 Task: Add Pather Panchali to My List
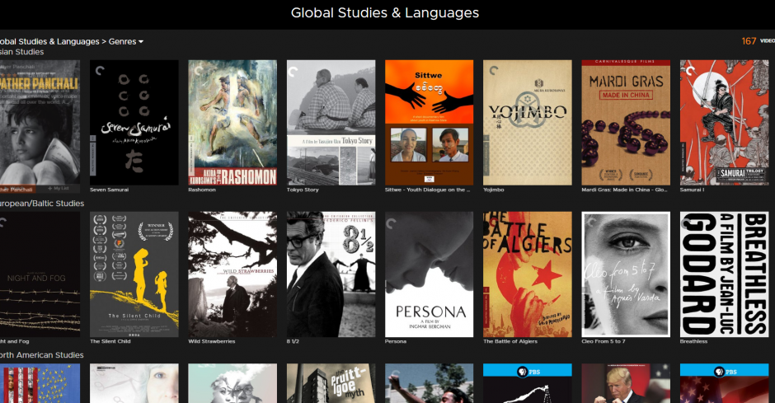[x=59, y=189]
